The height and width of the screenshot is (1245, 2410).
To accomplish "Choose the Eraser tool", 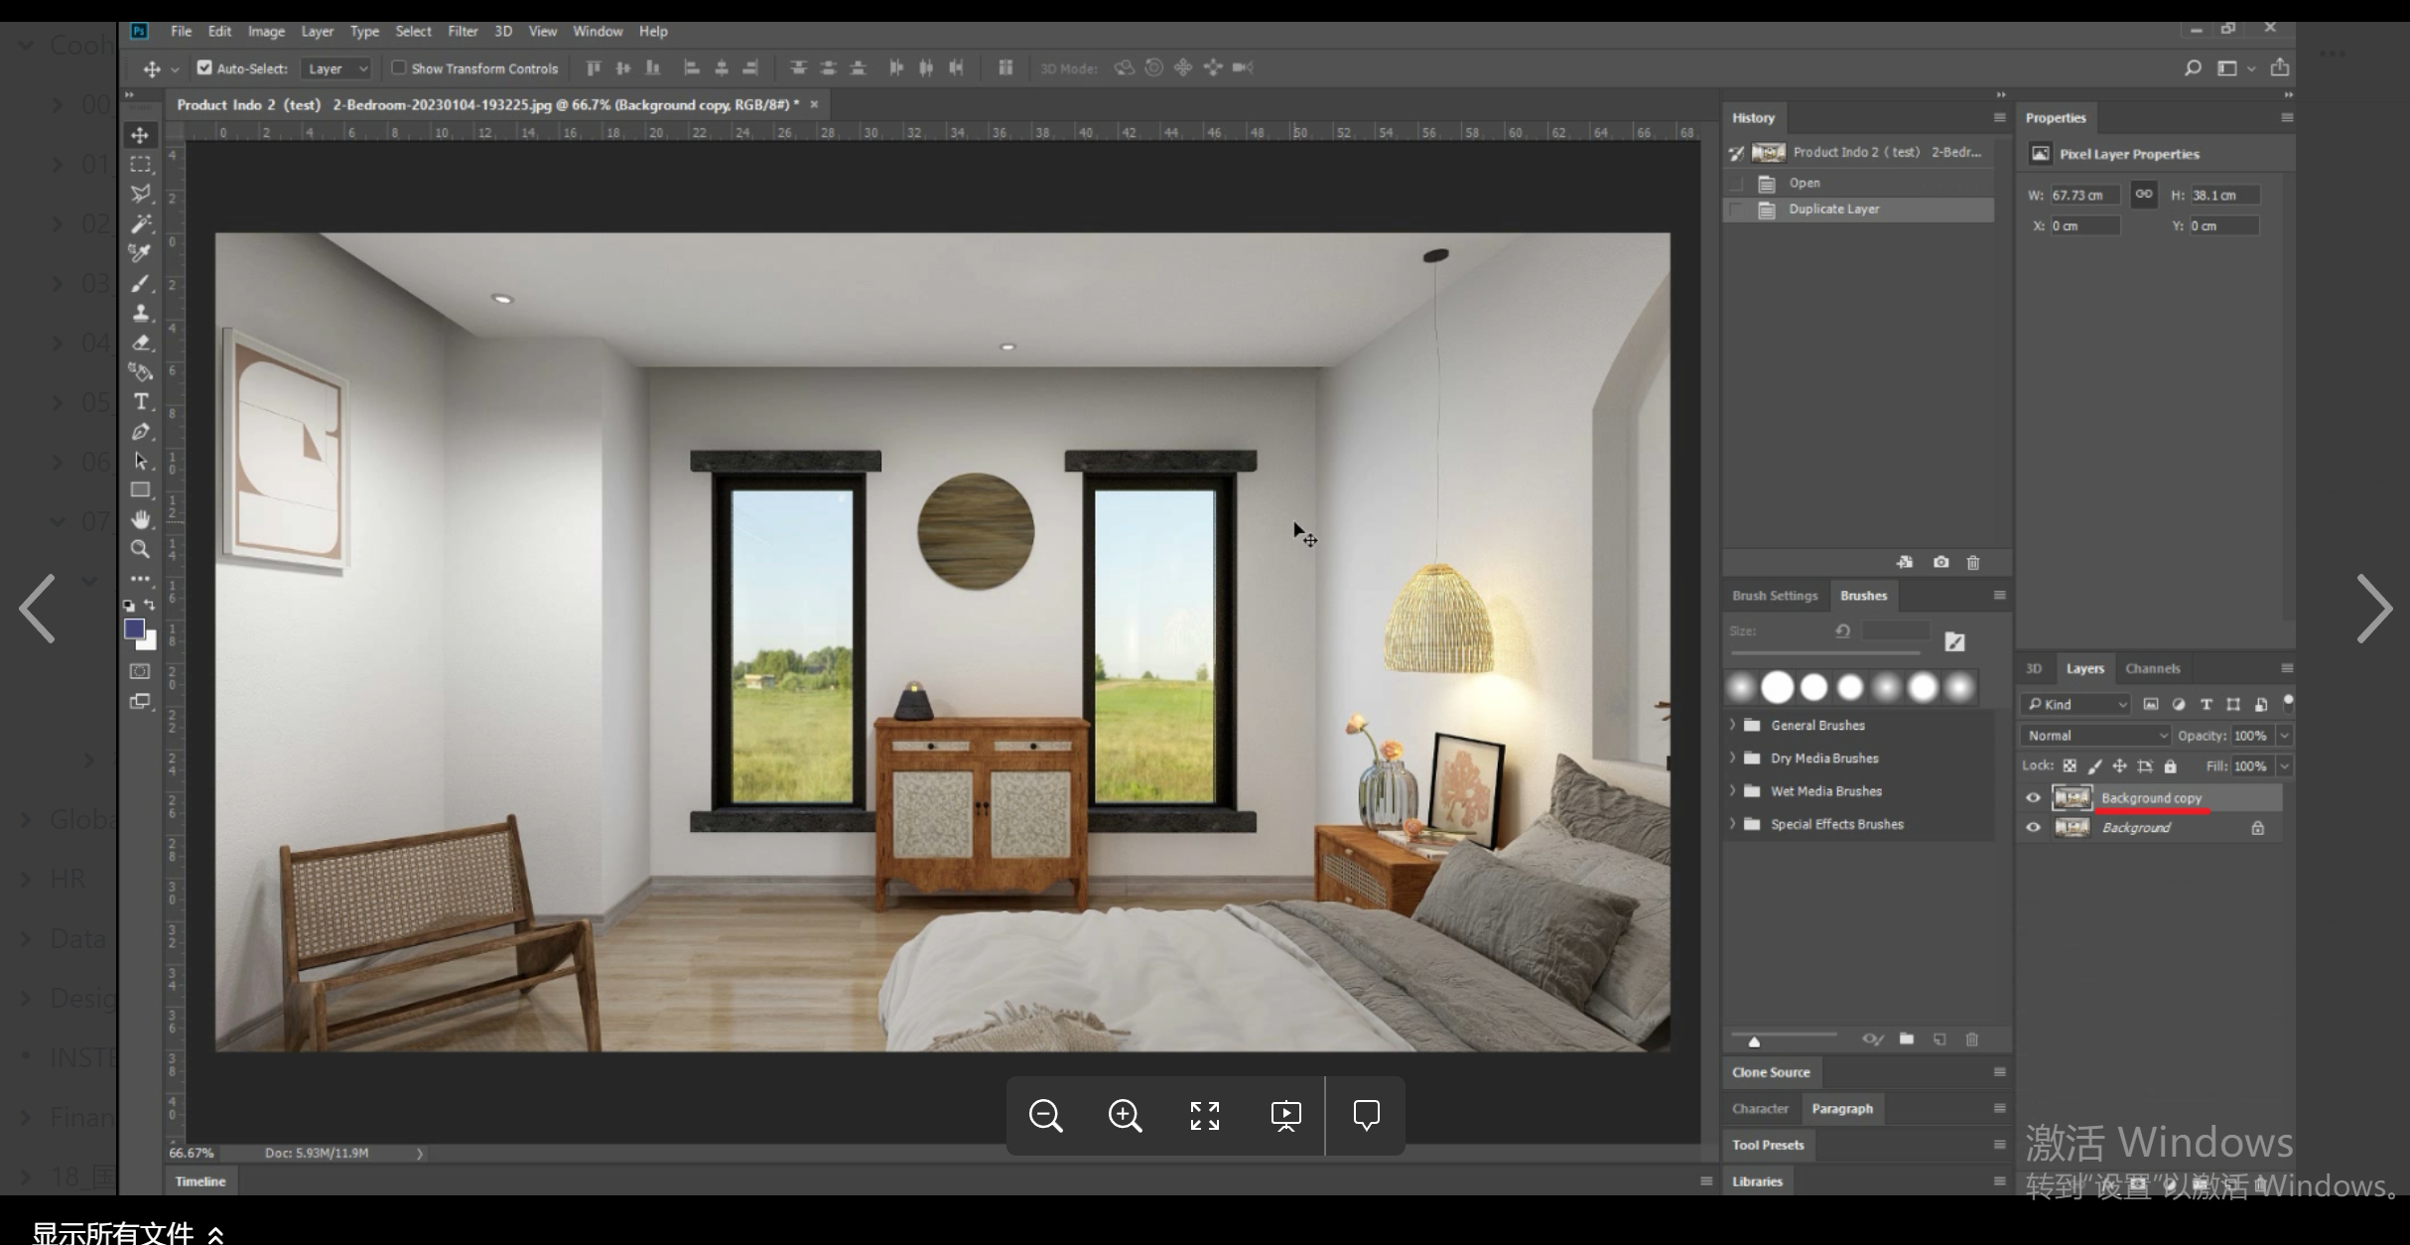I will 141,343.
